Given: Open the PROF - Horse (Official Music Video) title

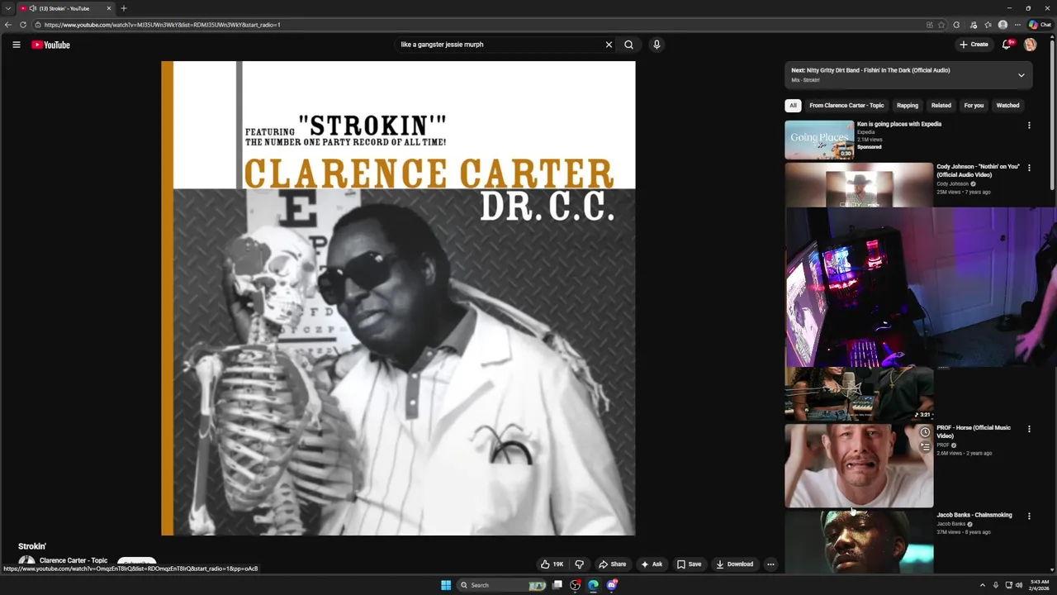Looking at the screenshot, I should point(974,431).
